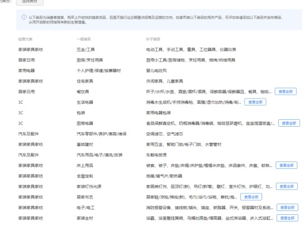Click 汽车及配件 in the 车载电饭煲 row
The height and width of the screenshot is (236, 308).
pos(29,155)
